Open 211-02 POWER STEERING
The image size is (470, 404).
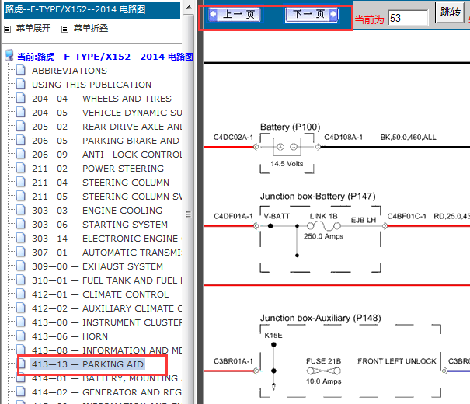(x=98, y=169)
